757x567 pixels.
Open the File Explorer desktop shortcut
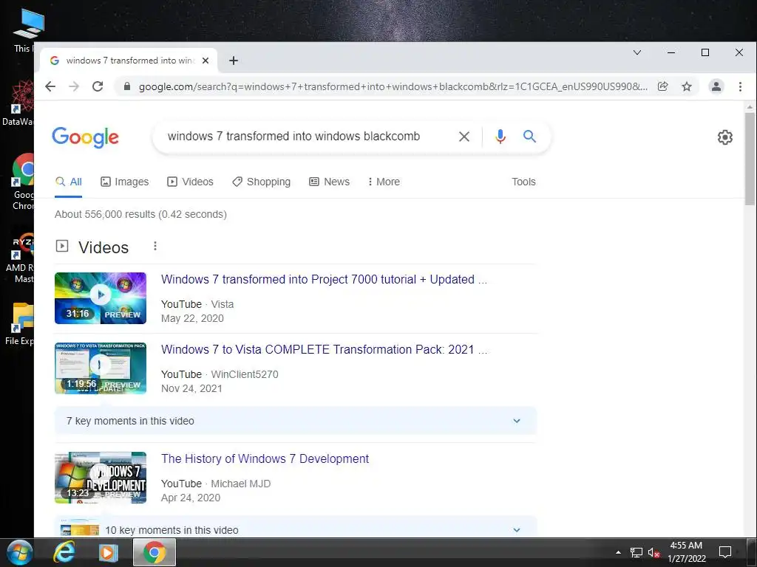point(20,325)
